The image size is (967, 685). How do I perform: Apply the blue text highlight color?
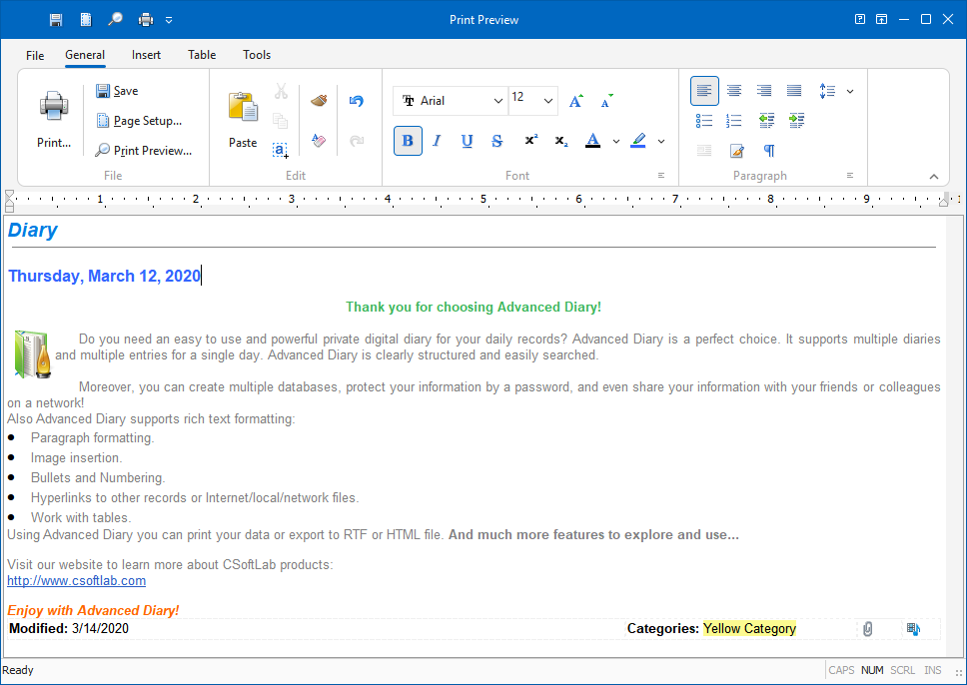pyautogui.click(x=638, y=141)
